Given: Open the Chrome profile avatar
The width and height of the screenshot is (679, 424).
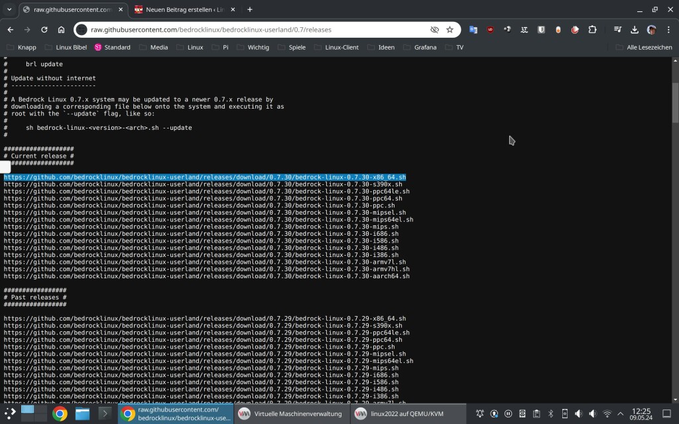Looking at the screenshot, I should (651, 29).
